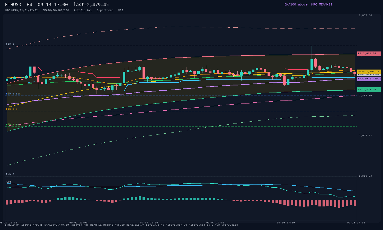Click the 'VFI' entry in the top legend
This screenshot has width=383, height=230.
point(121,10)
